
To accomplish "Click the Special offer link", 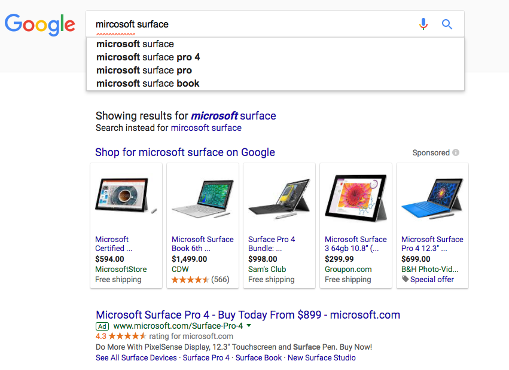I will [432, 279].
